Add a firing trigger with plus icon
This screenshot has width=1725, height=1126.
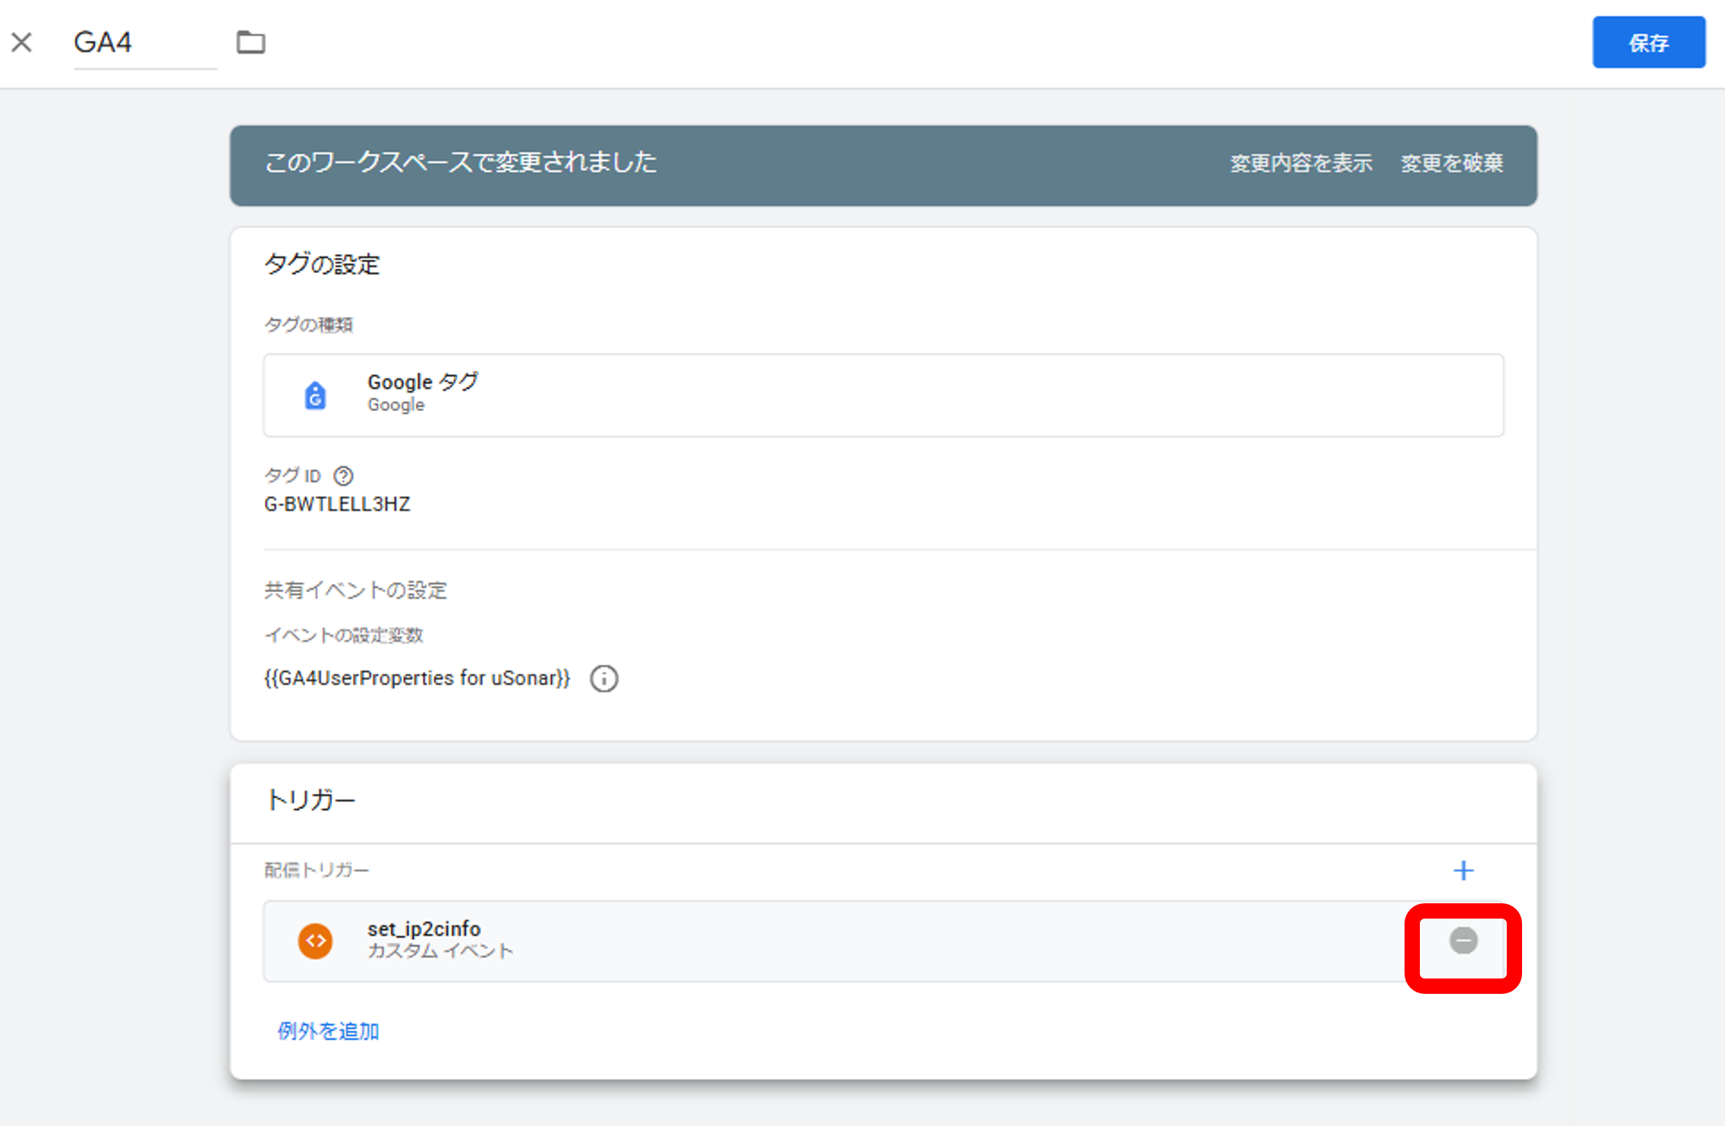pos(1463,870)
